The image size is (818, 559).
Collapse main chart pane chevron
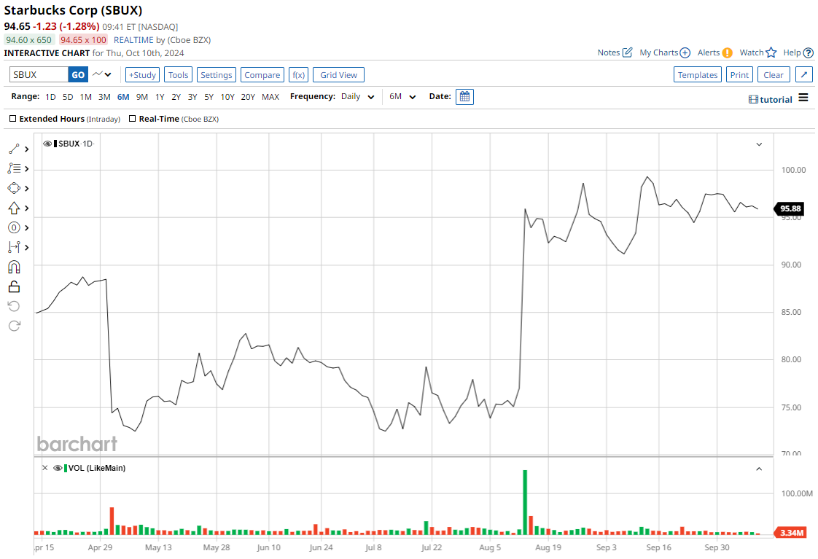click(759, 144)
